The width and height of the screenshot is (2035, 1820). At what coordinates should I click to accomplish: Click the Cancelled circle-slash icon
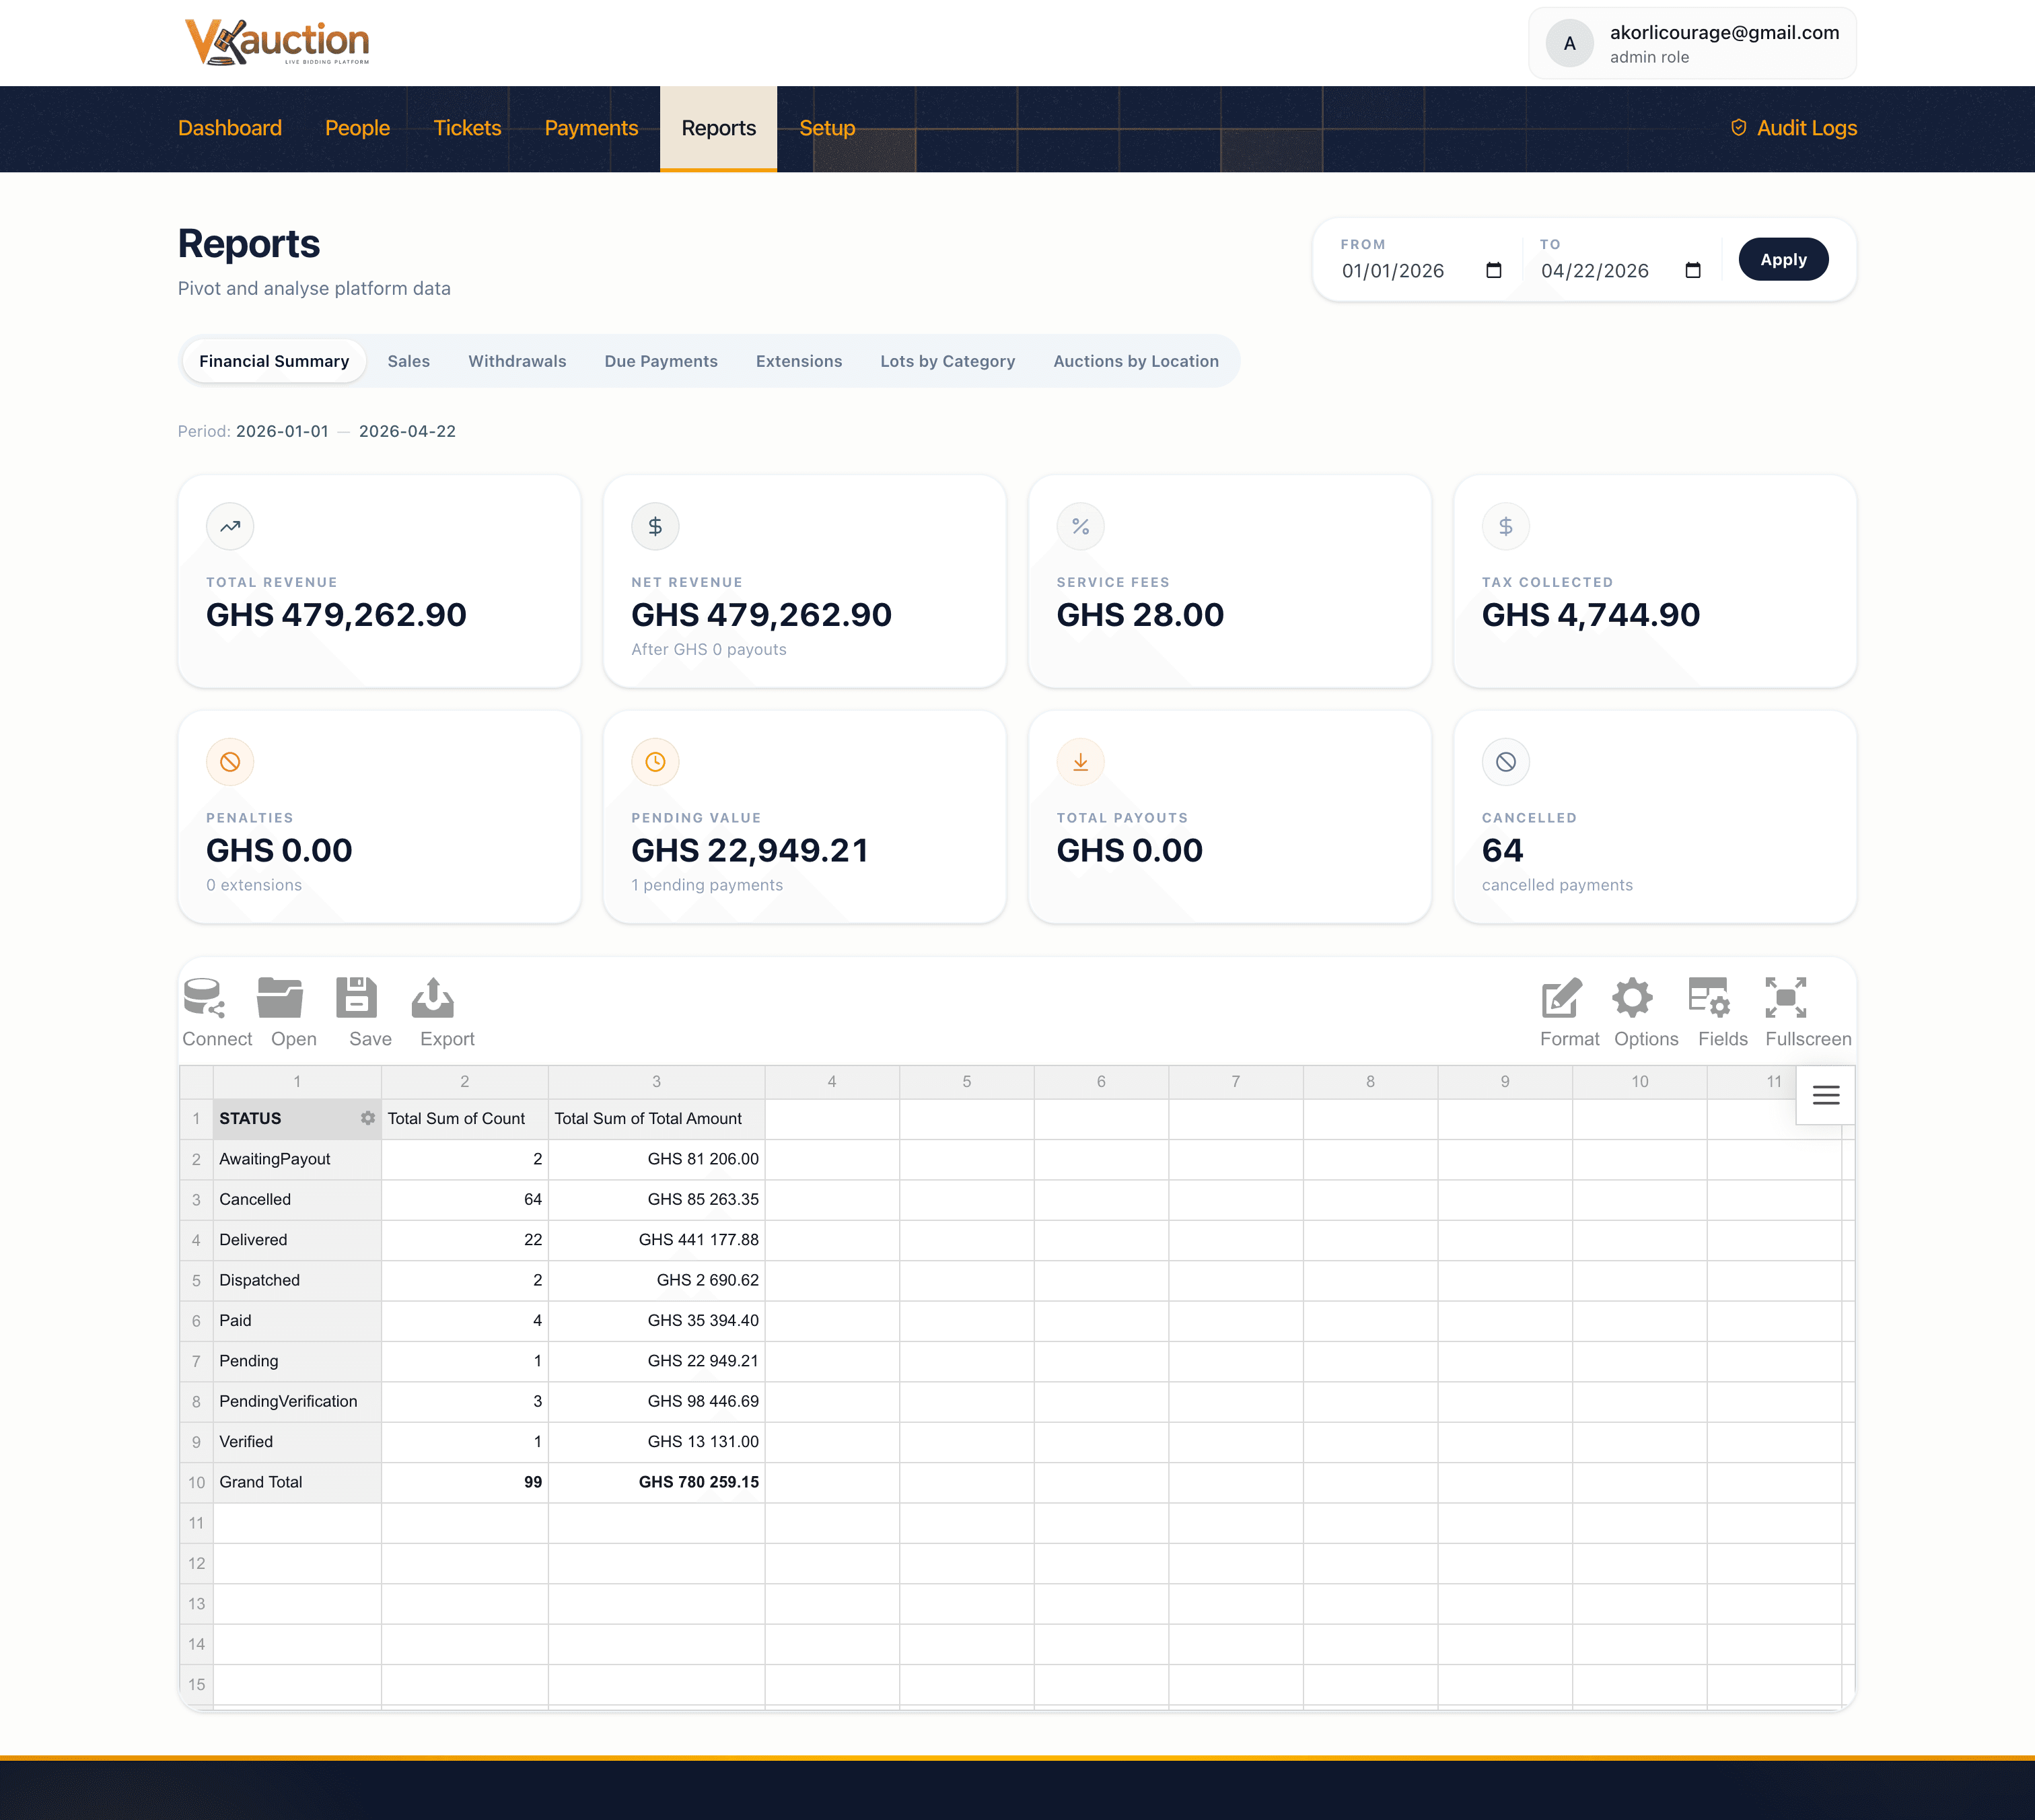click(1505, 762)
